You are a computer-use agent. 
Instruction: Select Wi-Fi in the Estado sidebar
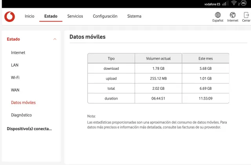pos(15,78)
